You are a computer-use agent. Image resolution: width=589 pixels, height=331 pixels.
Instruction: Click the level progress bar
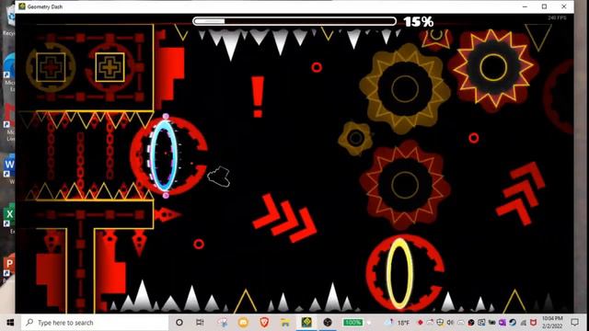(294, 21)
